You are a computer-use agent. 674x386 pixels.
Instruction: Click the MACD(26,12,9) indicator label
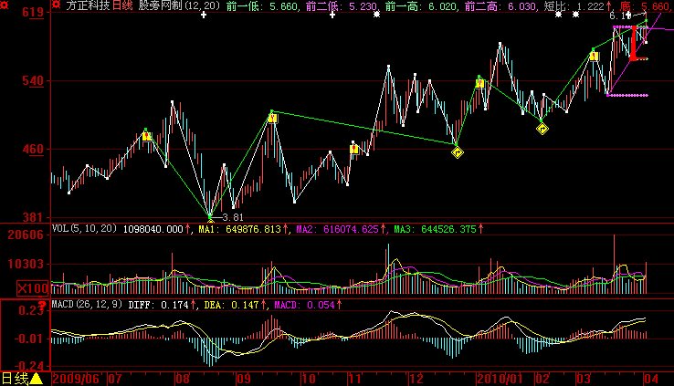click(87, 305)
